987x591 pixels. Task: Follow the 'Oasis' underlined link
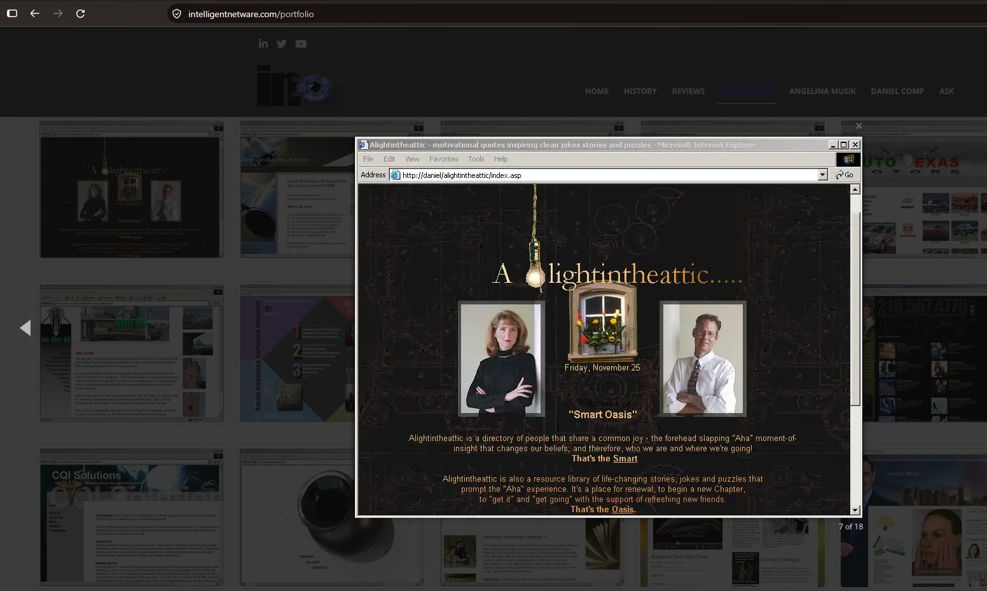(623, 510)
